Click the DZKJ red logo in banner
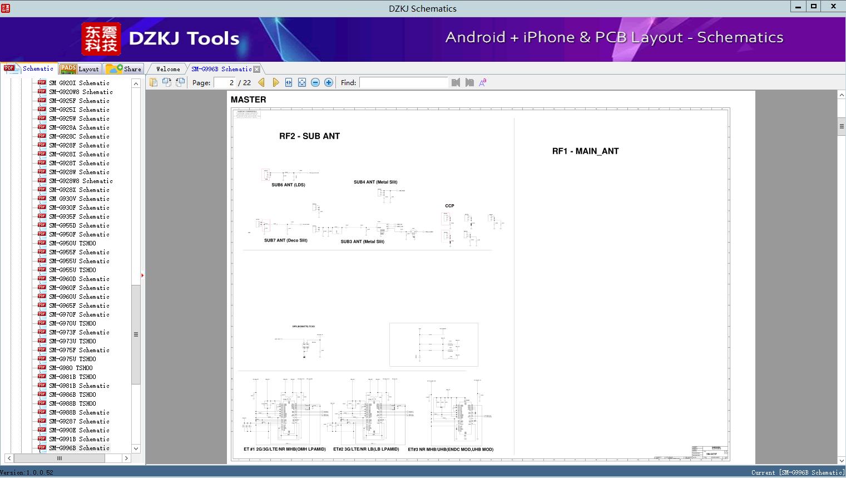The width and height of the screenshot is (846, 478). point(101,39)
